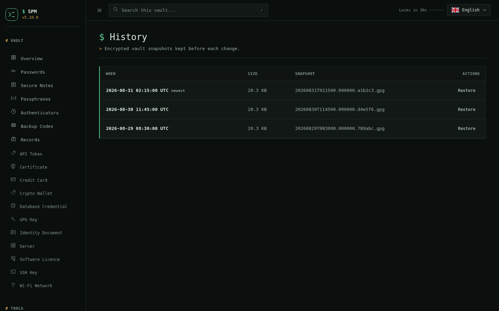Click the SSH Key terminal icon
This screenshot has width=499, height=311.
point(13,272)
